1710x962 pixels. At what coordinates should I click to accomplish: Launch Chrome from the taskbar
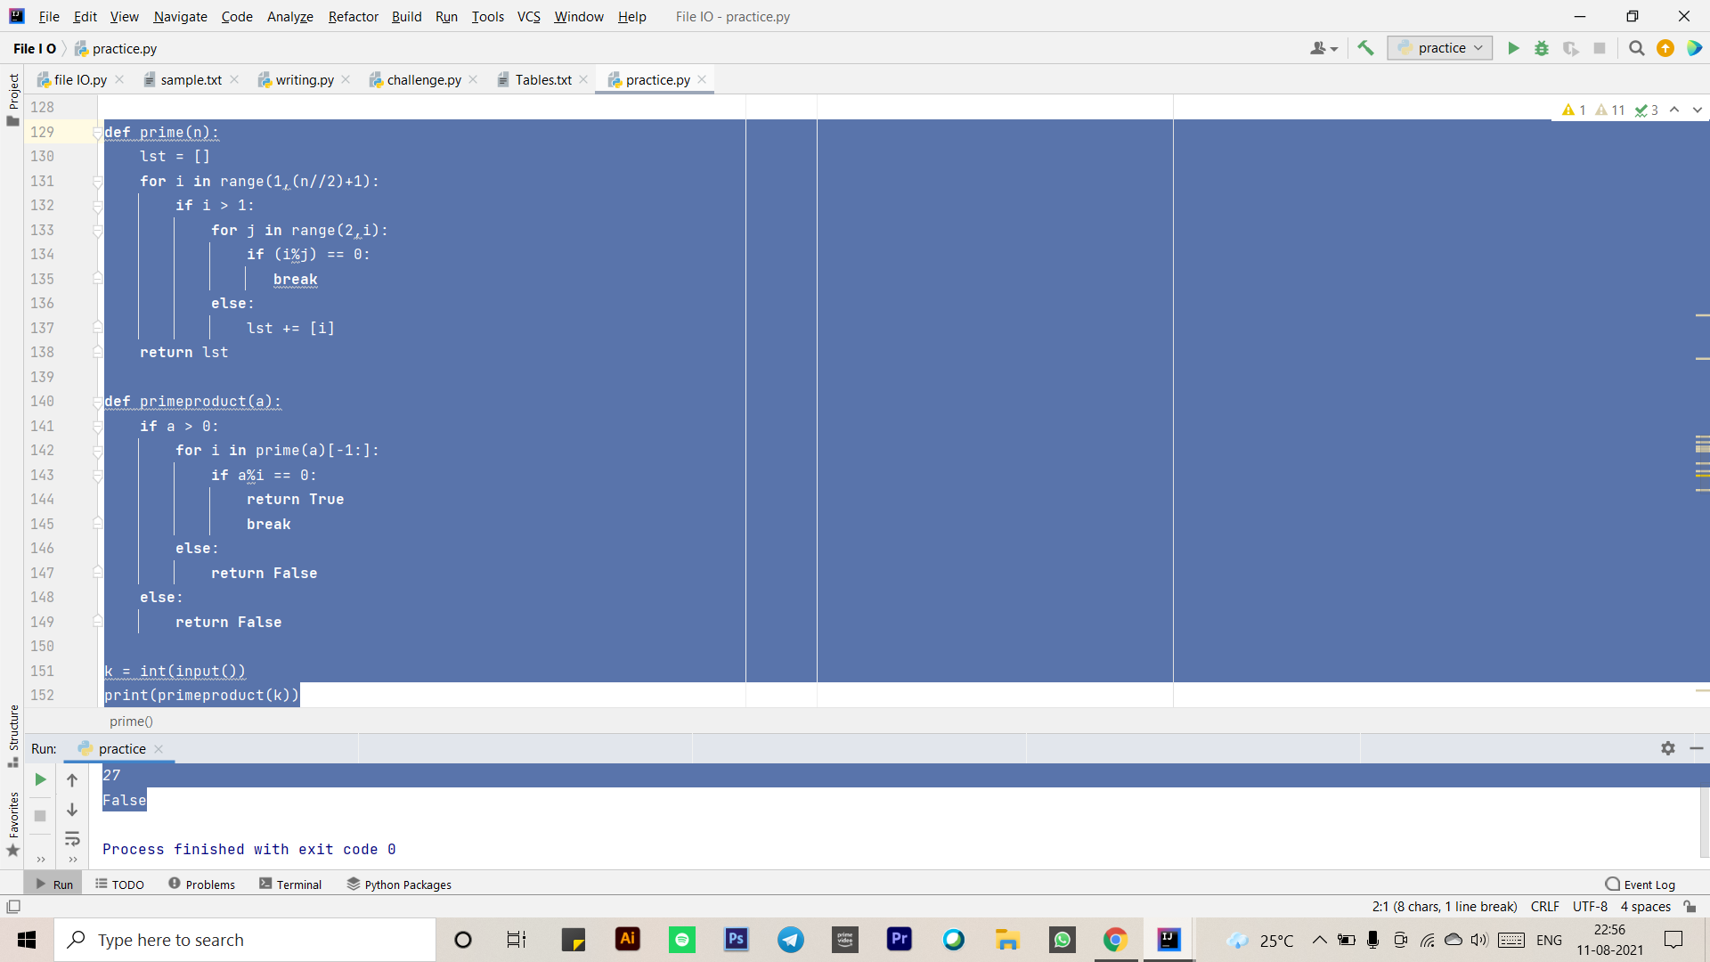coord(1116,940)
